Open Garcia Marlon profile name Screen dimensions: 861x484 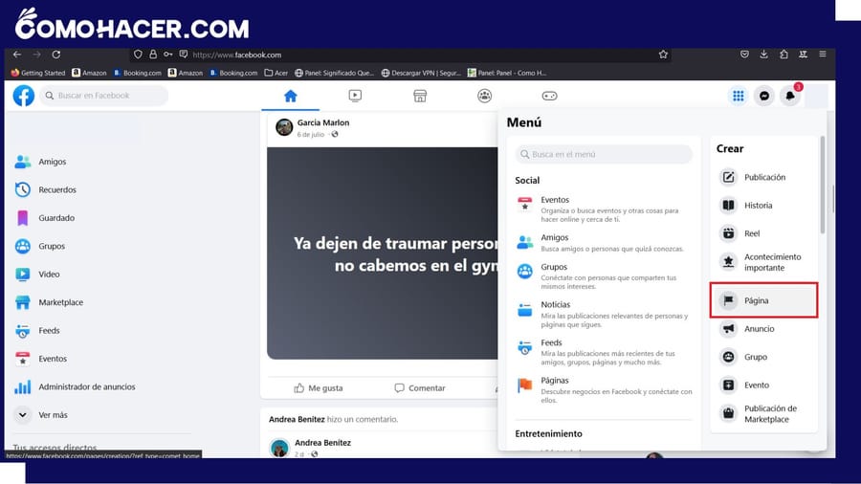point(323,122)
